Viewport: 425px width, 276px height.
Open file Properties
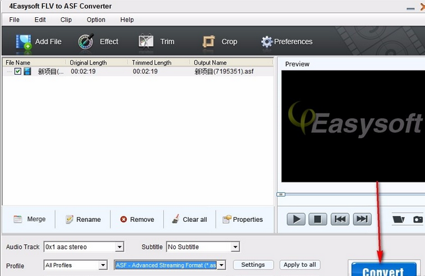(x=243, y=219)
